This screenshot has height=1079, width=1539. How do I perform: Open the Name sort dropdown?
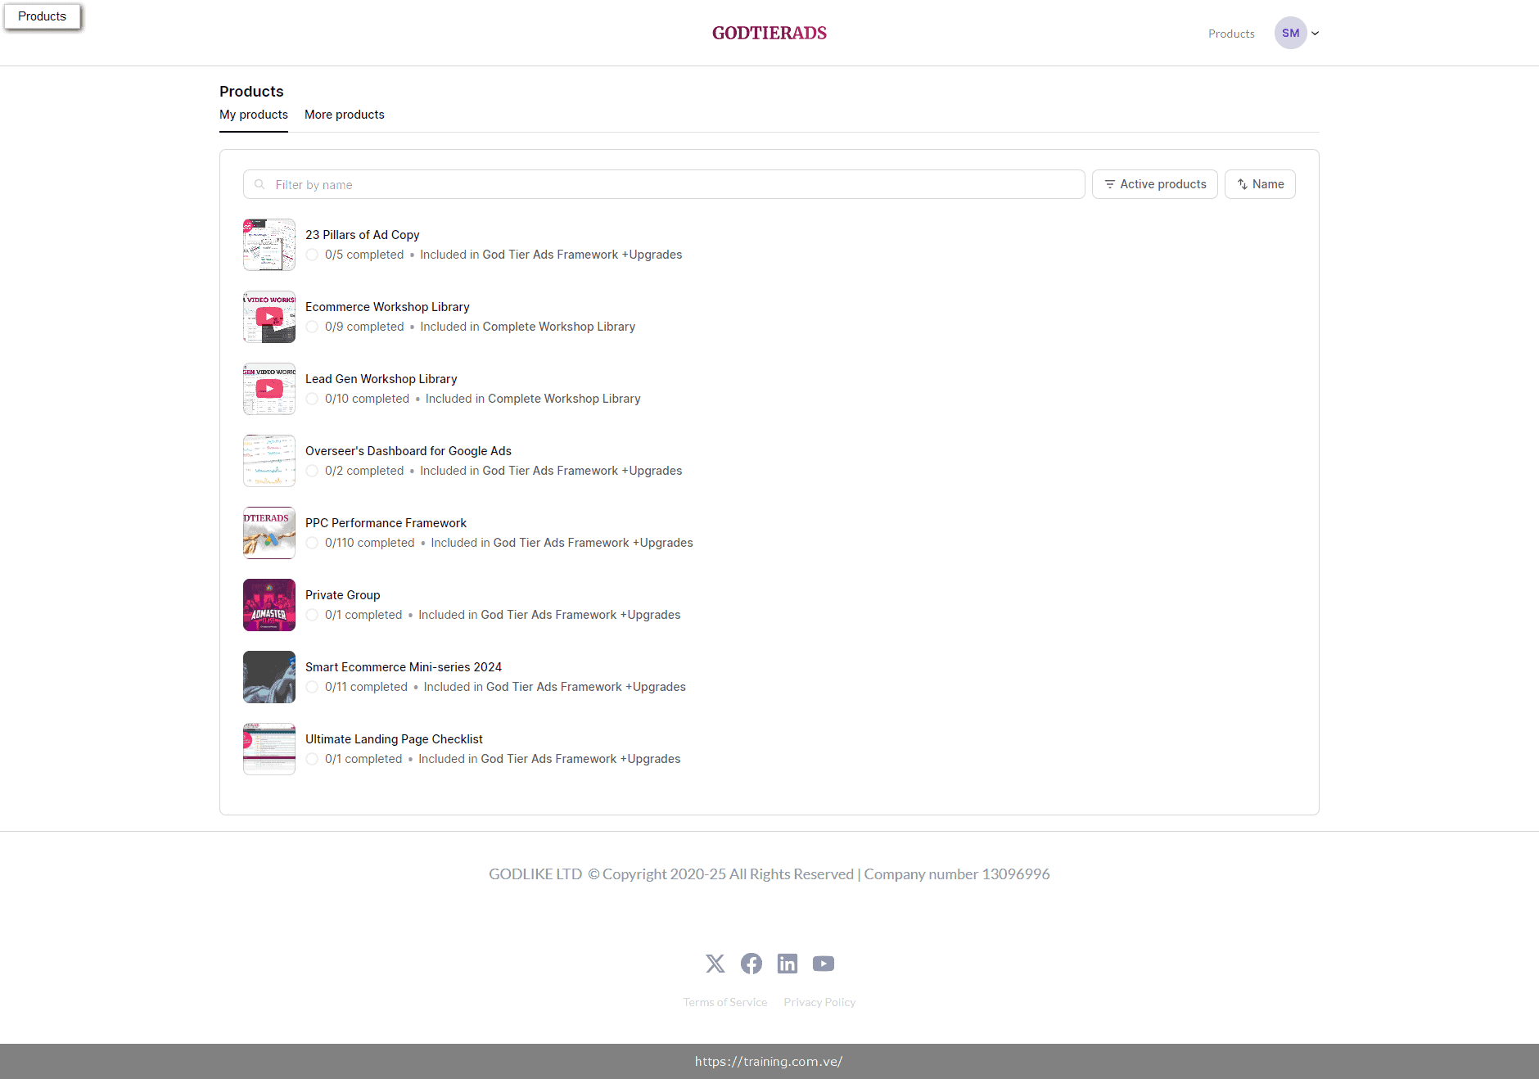coord(1260,184)
